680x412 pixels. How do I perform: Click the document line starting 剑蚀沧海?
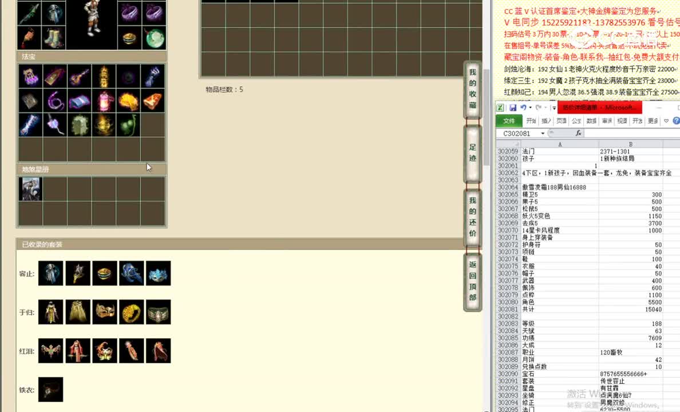[591, 69]
